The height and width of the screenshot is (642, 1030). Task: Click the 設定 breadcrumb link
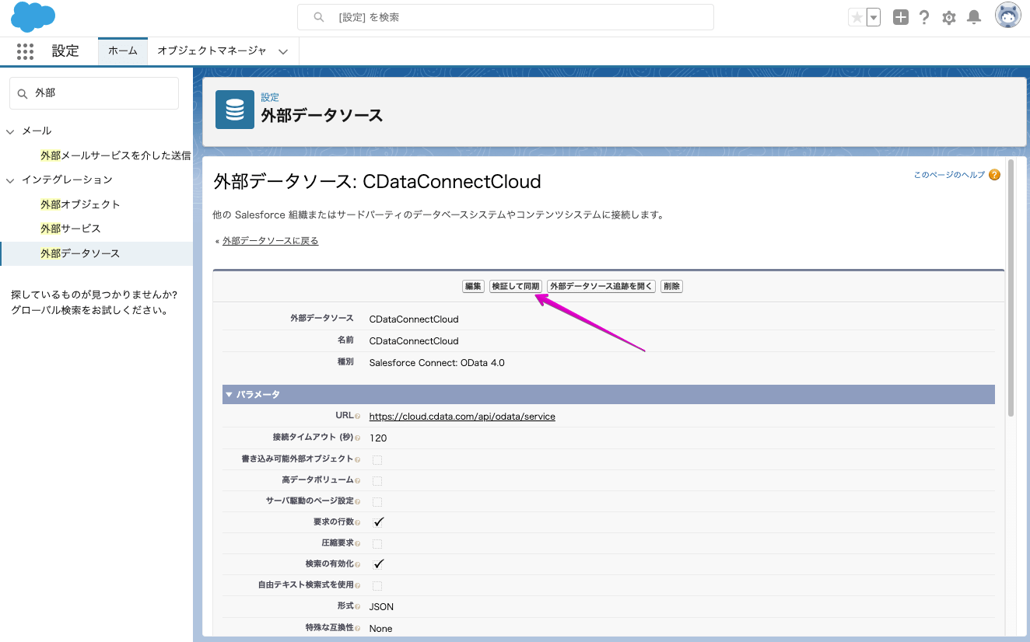pos(270,98)
